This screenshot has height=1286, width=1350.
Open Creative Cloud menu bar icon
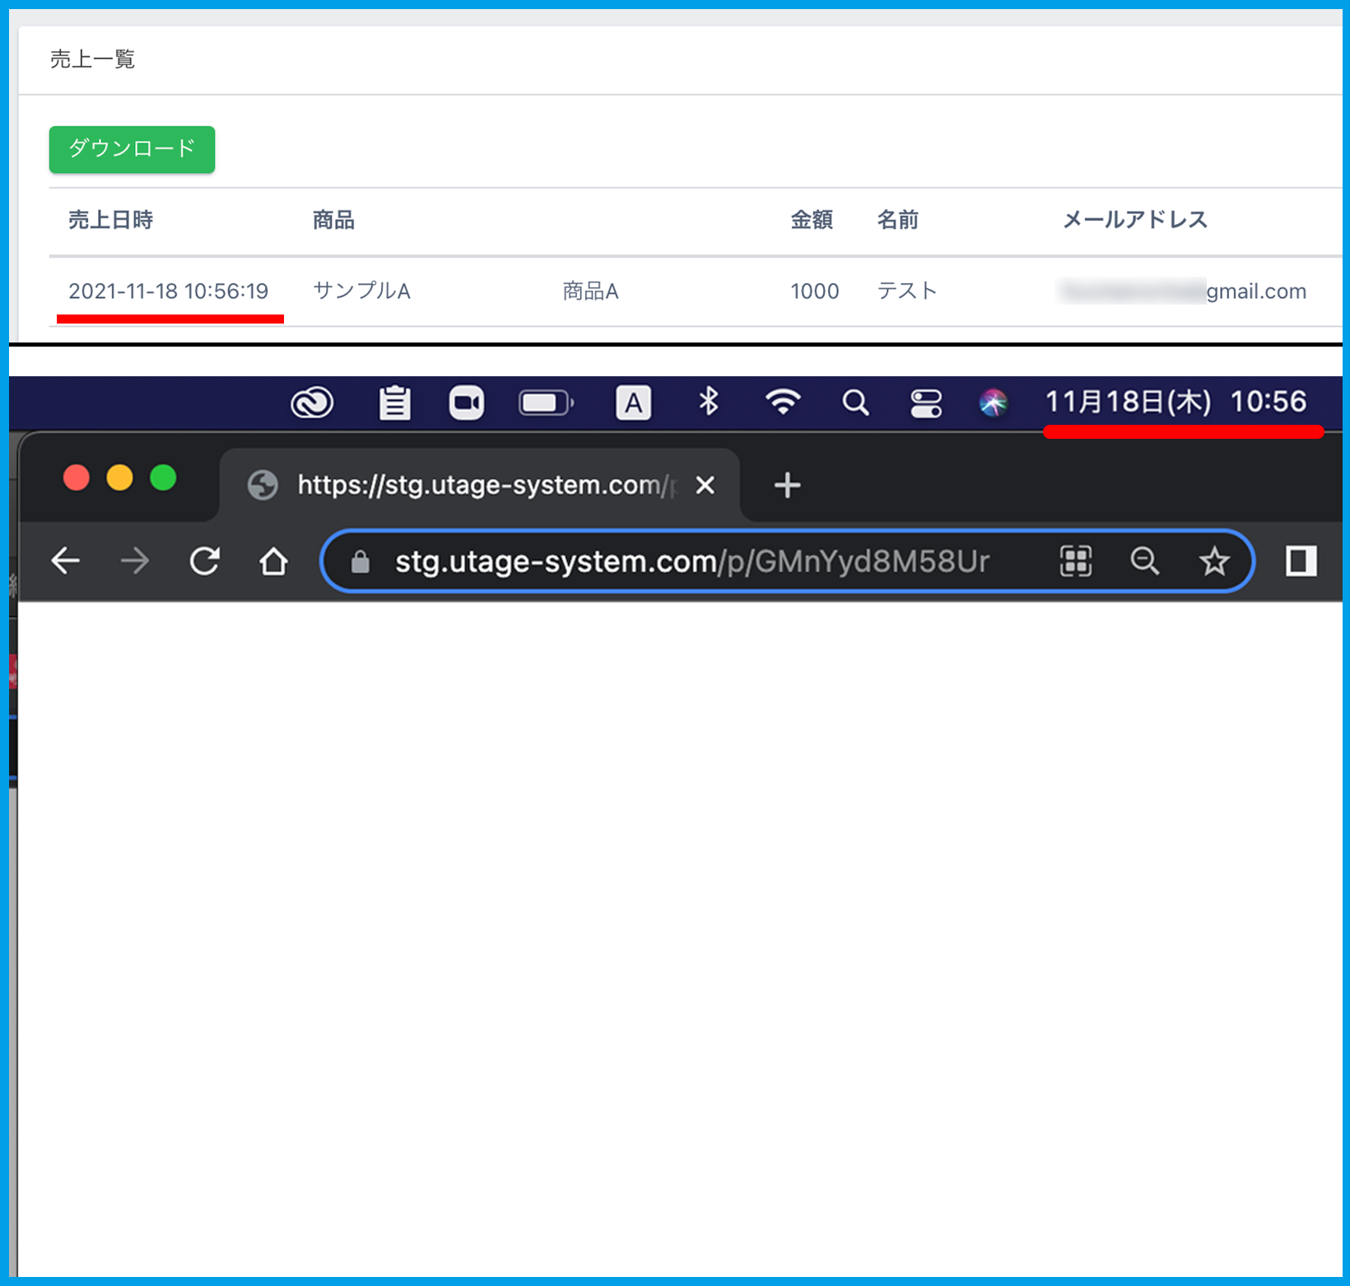pos(312,403)
